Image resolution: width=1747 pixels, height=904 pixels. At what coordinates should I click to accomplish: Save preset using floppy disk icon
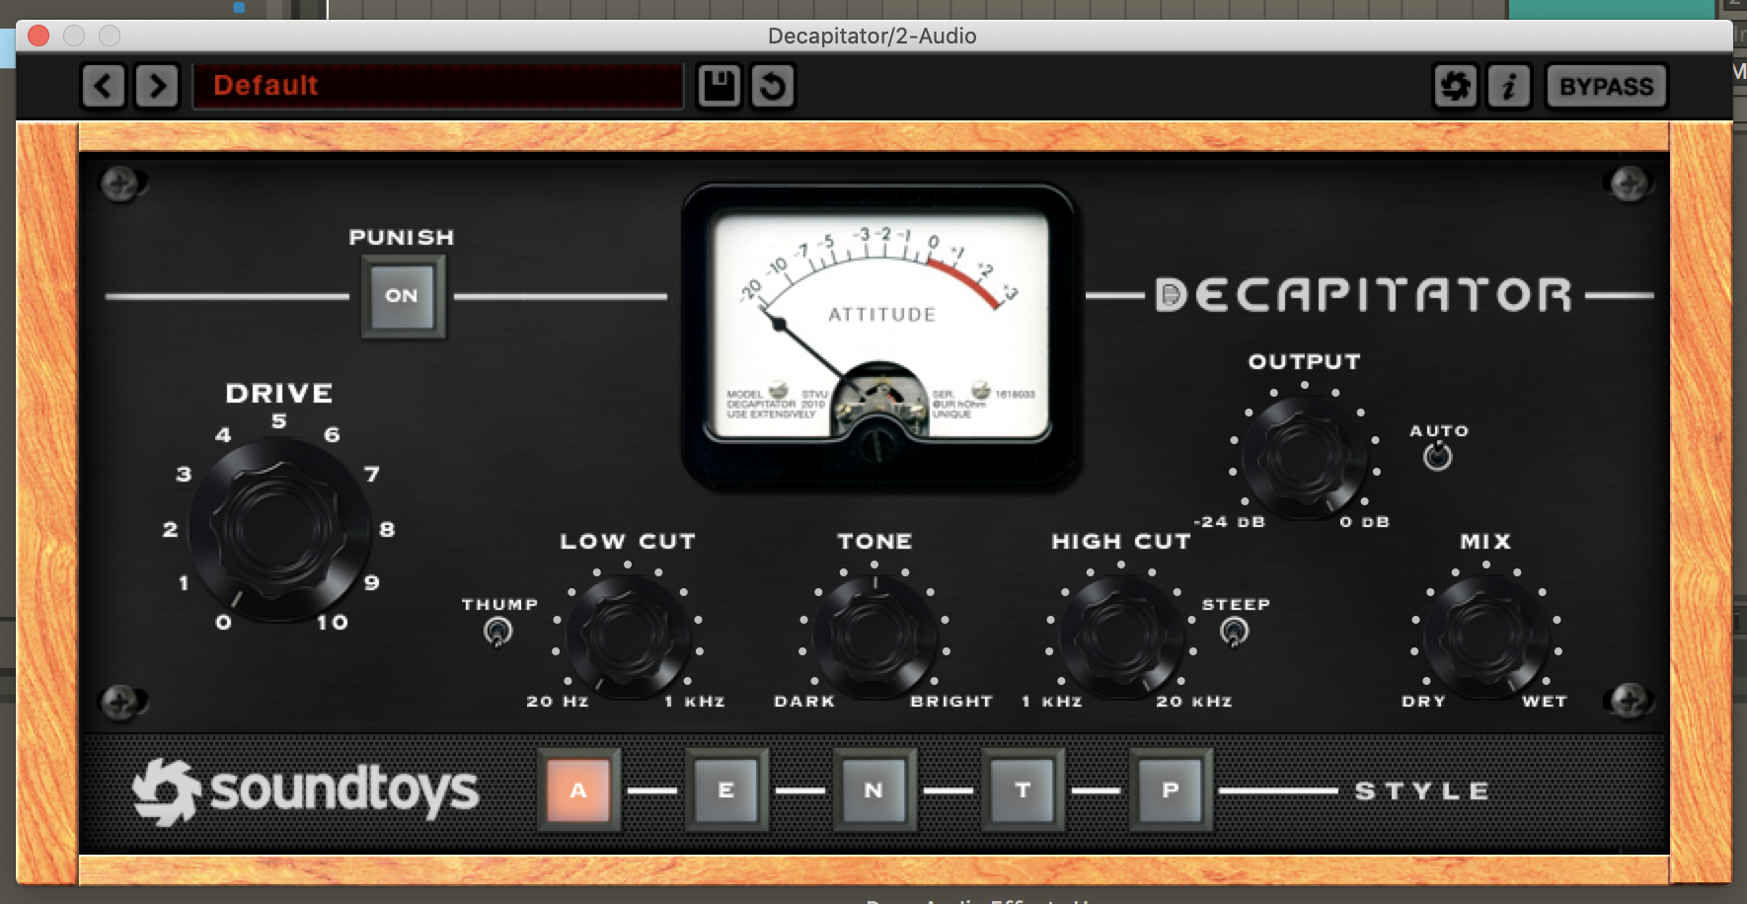pyautogui.click(x=719, y=86)
